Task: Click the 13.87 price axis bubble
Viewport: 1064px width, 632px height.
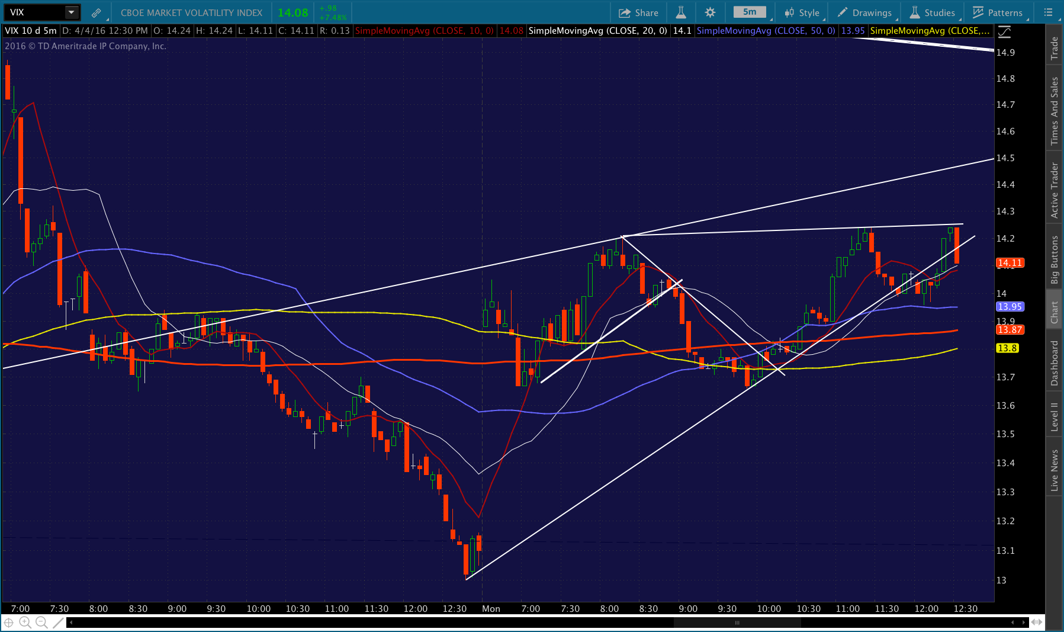Action: tap(1010, 330)
